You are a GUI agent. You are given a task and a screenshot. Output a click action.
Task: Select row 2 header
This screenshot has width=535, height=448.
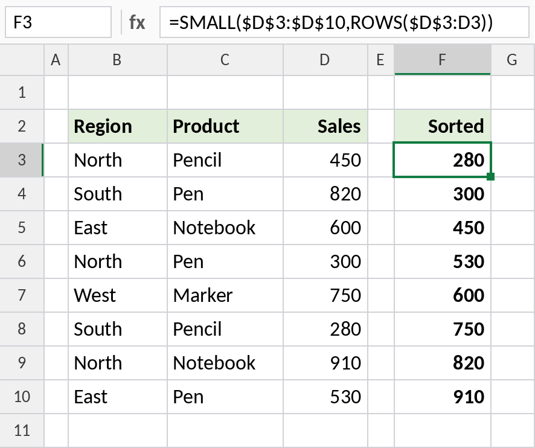[x=22, y=126]
